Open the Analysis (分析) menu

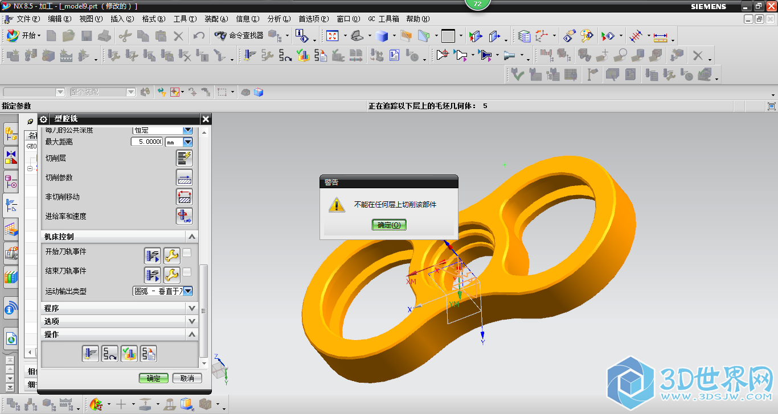coord(279,19)
